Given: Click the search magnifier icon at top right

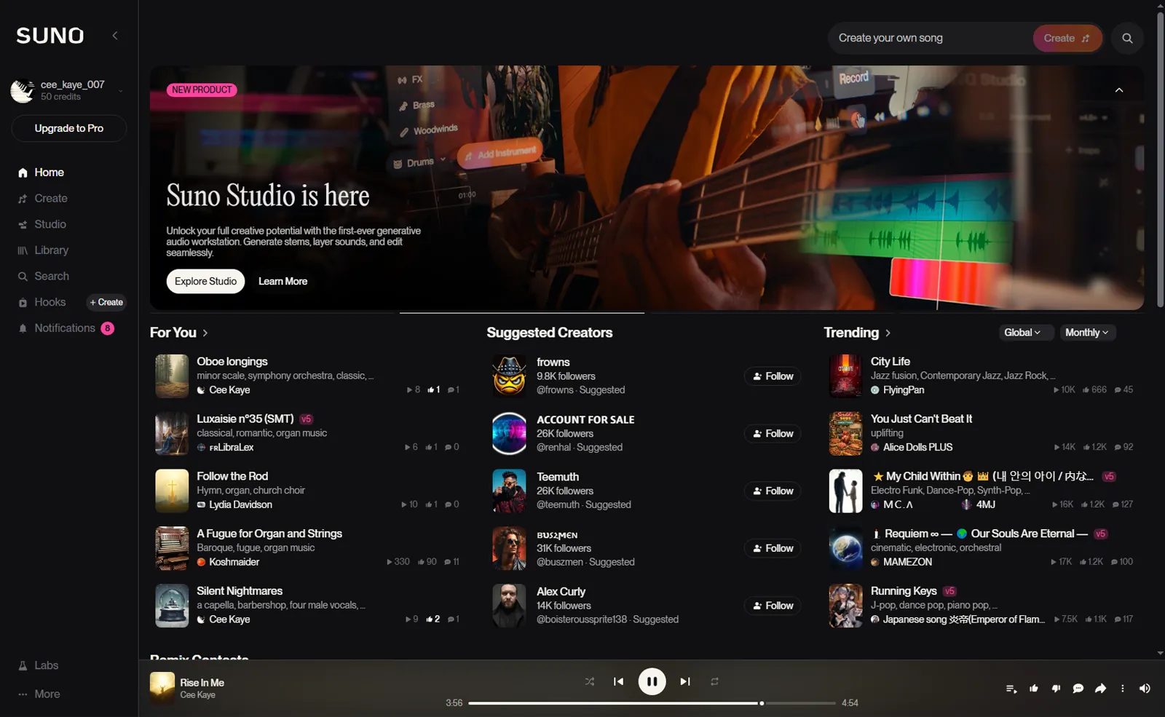Looking at the screenshot, I should pyautogui.click(x=1127, y=39).
